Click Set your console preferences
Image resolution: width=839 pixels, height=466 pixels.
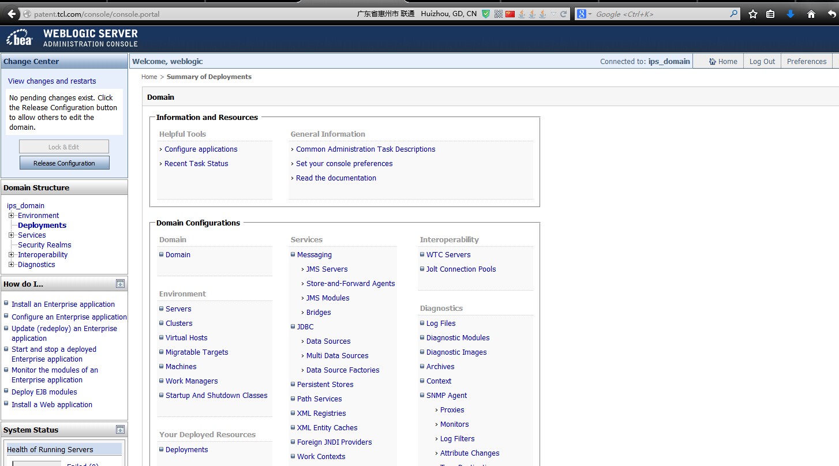pos(344,164)
